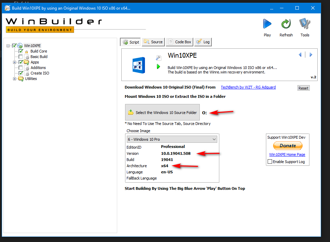
Task: Select the Win10XPE root label
Action: tap(32, 46)
